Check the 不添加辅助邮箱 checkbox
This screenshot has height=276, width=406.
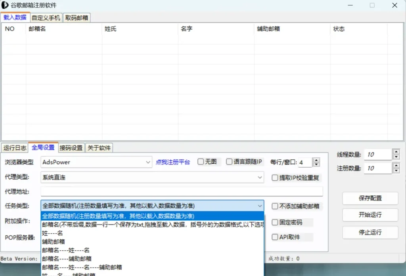pyautogui.click(x=275, y=206)
